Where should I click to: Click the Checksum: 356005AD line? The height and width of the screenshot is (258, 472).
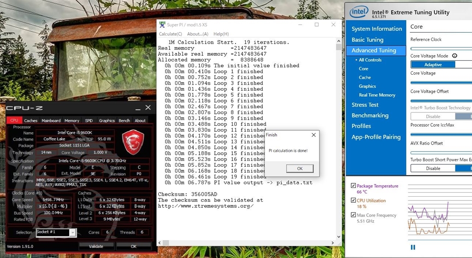[x=188, y=194]
